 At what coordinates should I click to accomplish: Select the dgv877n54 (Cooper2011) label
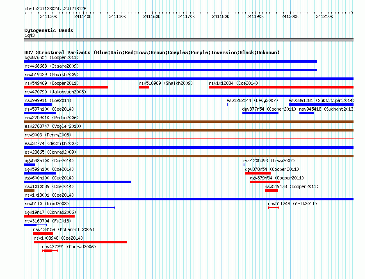(269, 109)
